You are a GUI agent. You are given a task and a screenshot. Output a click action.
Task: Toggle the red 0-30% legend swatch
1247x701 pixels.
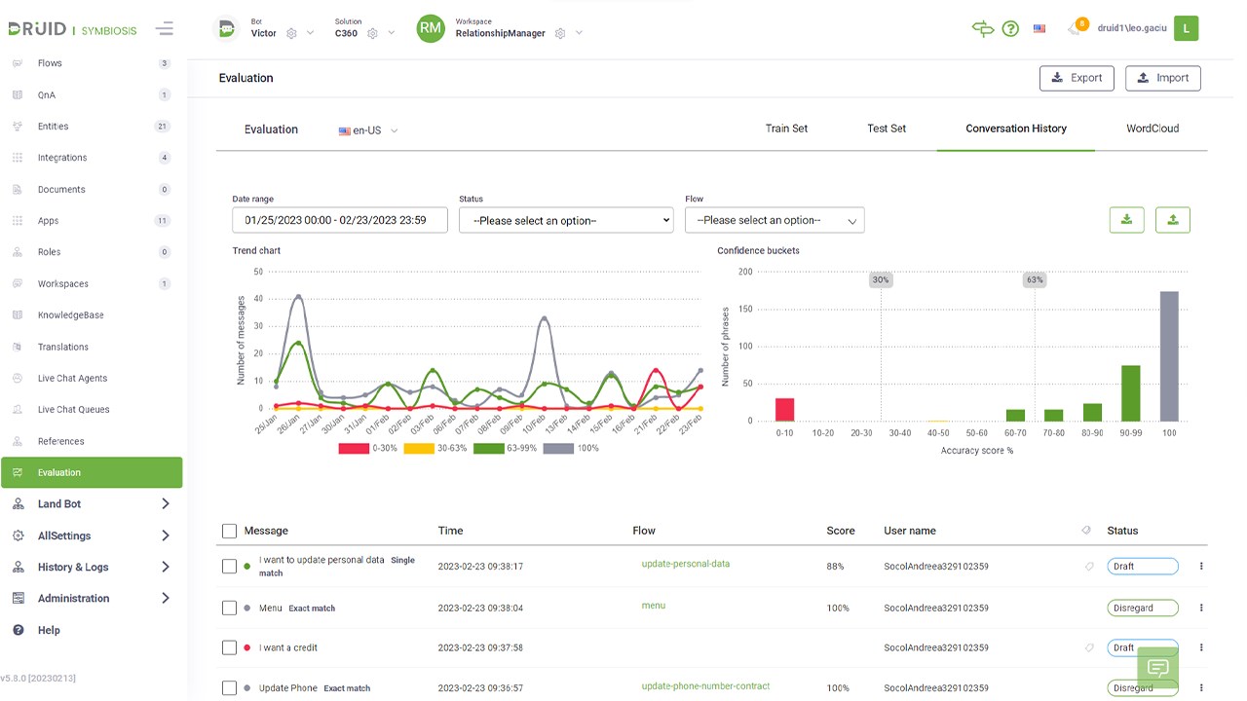(x=353, y=448)
